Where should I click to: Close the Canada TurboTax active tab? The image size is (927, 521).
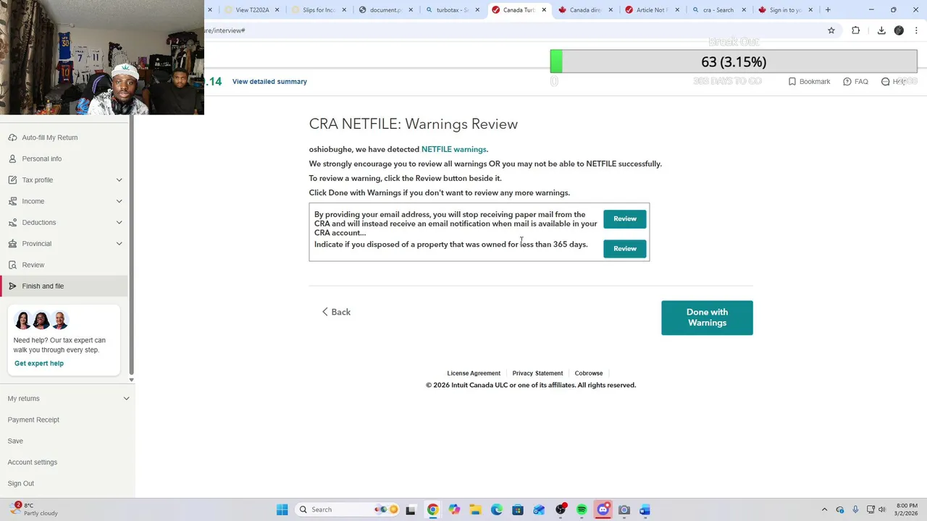click(544, 10)
